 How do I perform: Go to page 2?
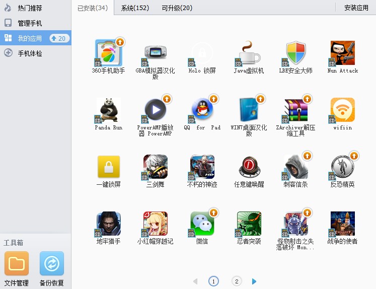237,281
